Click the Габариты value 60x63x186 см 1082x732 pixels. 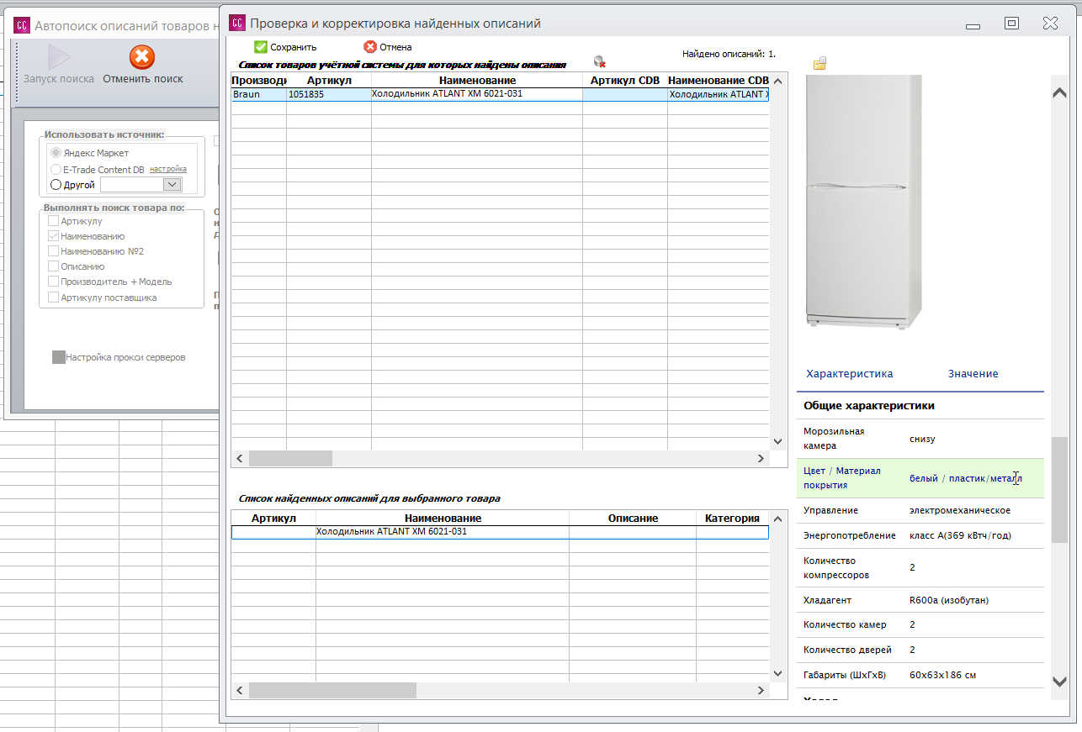point(942,675)
